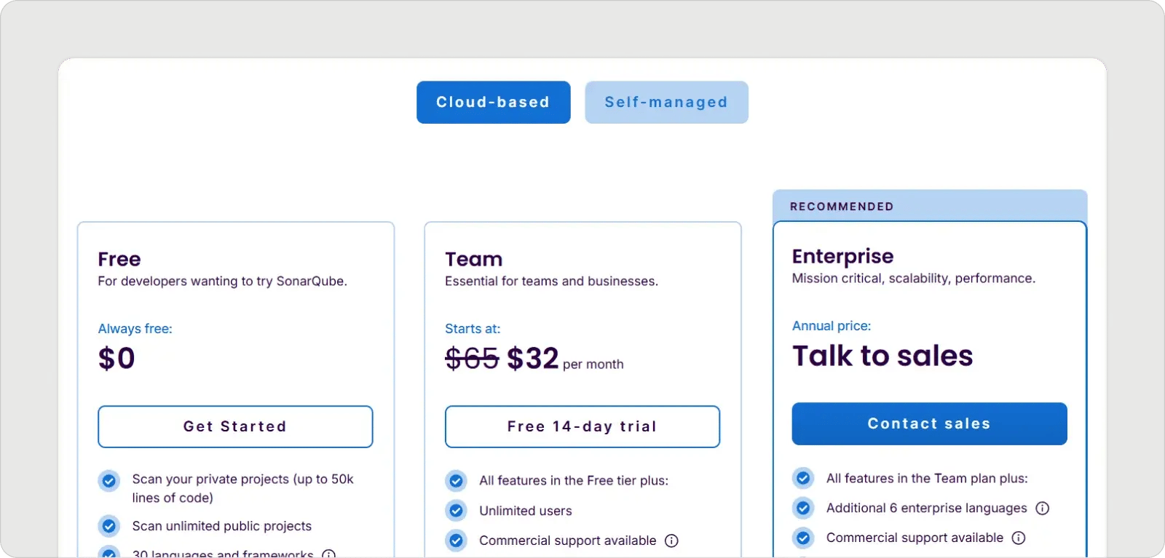Switch to the Self-managed pricing tab

[x=666, y=103]
